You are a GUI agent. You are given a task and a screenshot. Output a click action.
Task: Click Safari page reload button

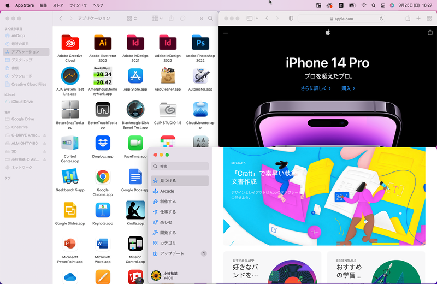point(381,19)
